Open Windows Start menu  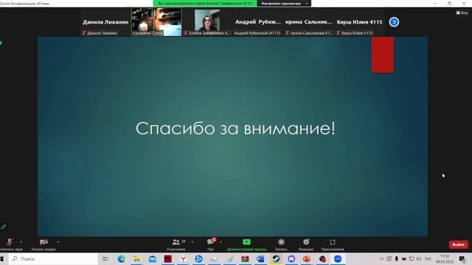coord(1,258)
